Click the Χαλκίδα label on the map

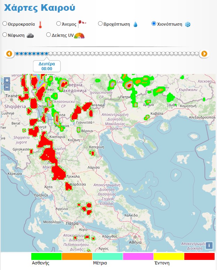point(131,215)
